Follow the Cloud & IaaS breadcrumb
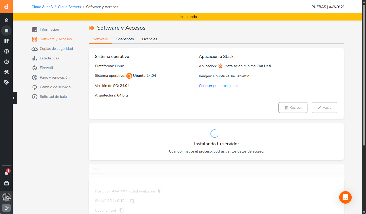The width and height of the screenshot is (366, 214). [42, 7]
